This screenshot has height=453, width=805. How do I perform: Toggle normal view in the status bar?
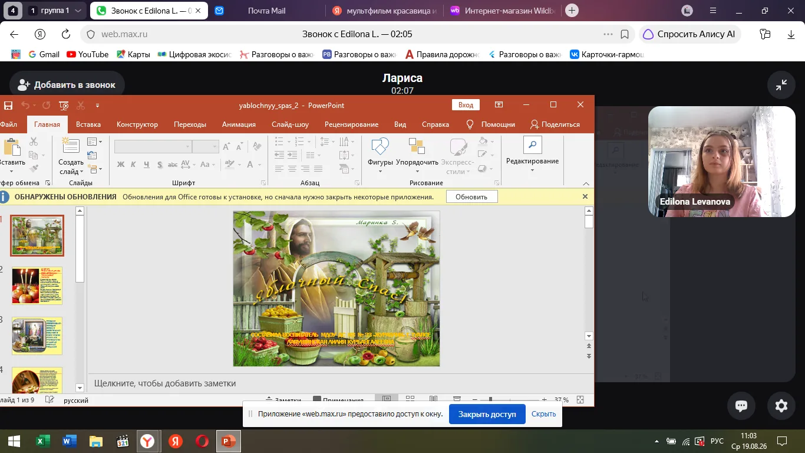[387, 399]
